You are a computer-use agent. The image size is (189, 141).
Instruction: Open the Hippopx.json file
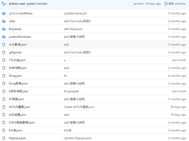[17, 138]
